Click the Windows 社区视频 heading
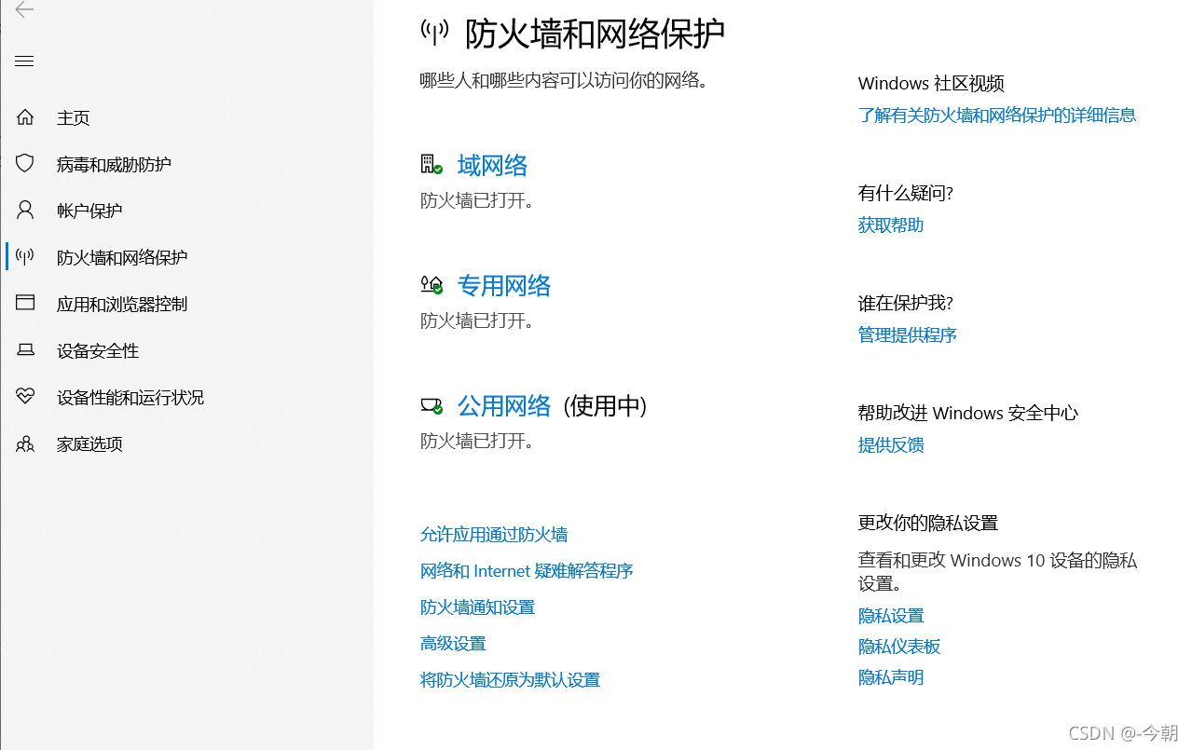Screen dimensions: 1192x750 (931, 83)
